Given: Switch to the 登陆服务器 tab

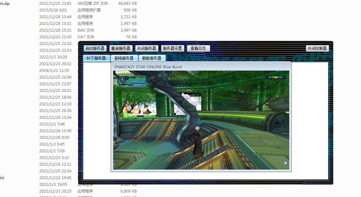Looking at the screenshot, I should pos(124,58).
